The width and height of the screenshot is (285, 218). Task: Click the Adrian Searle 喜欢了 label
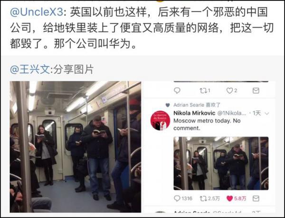(x=197, y=105)
